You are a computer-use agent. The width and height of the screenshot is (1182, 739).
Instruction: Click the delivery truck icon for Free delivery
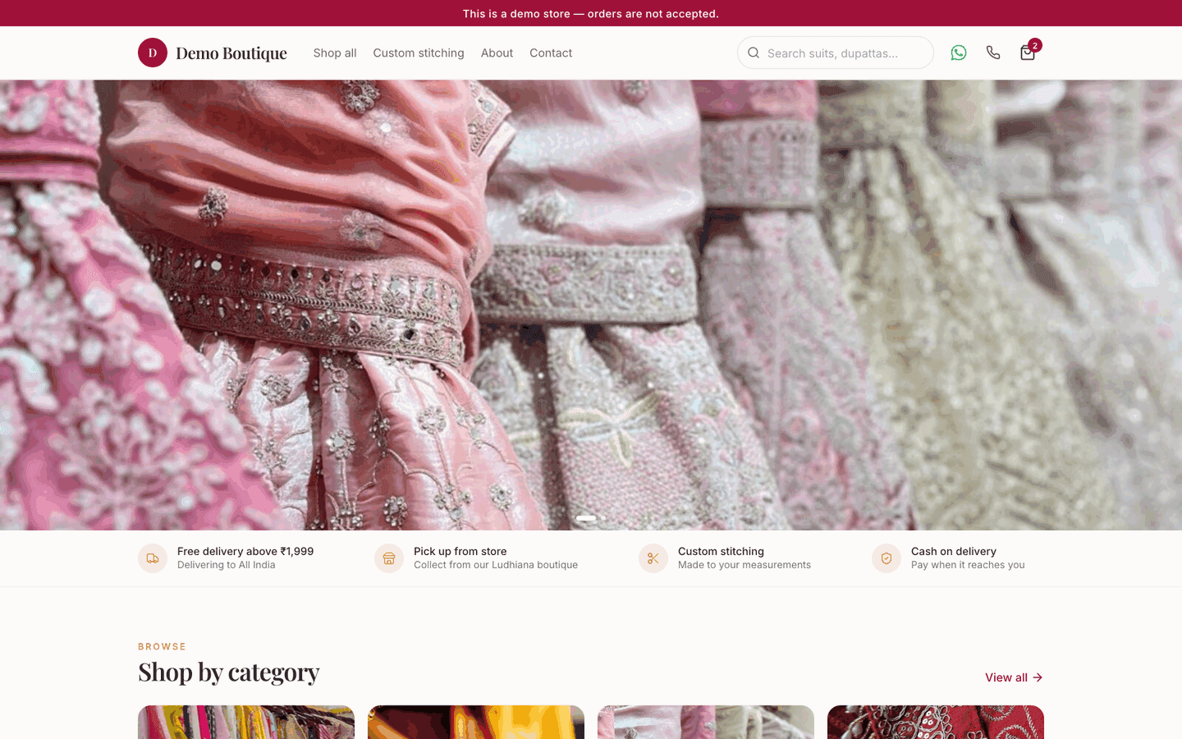click(x=153, y=558)
